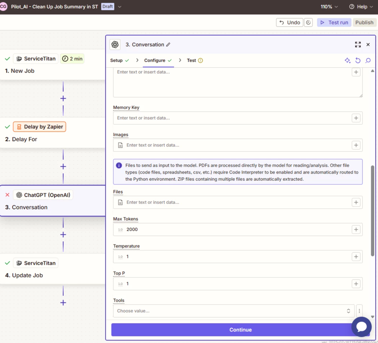Image resolution: width=378 pixels, height=343 pixels.
Task: Click the 2 min polling badge
Action: pos(72,58)
